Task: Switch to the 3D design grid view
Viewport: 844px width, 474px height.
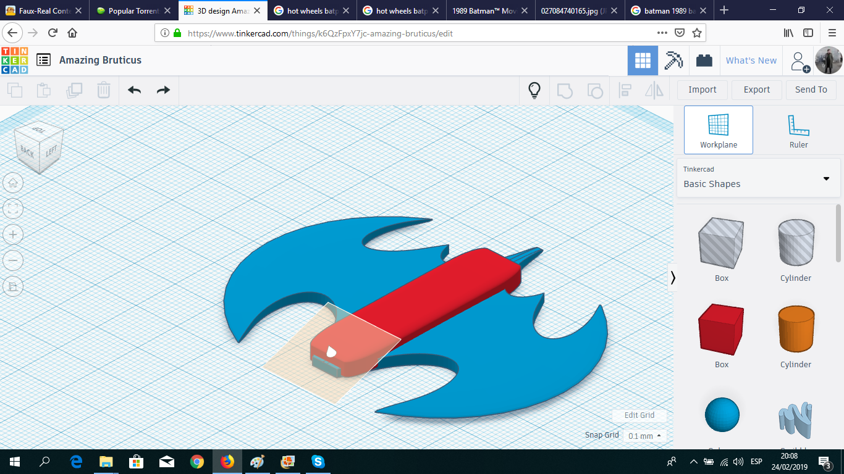Action: click(x=643, y=60)
